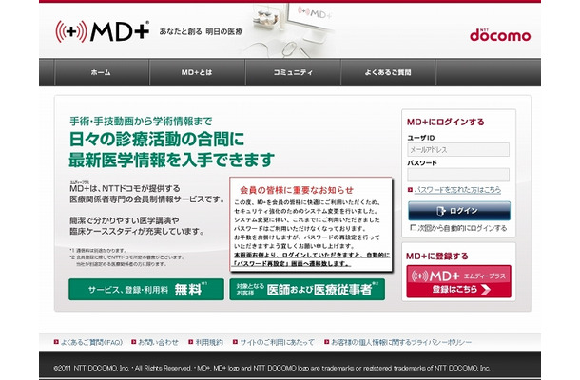The width and height of the screenshot is (580, 380).
Task: Click the red bullet icon beside お問い合わせ
Action: coord(133,342)
